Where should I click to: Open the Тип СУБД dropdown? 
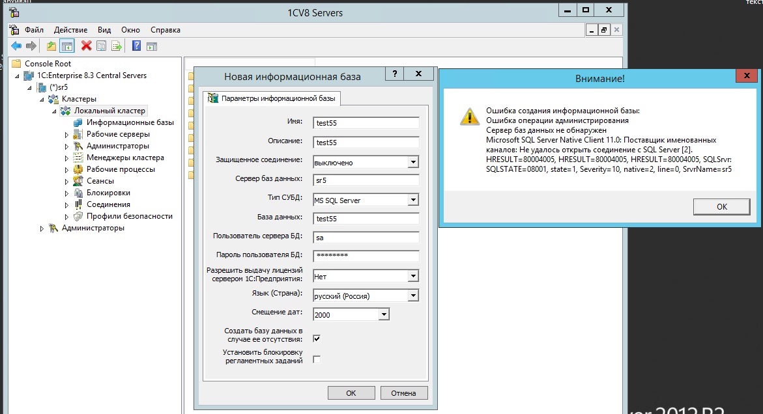tap(413, 200)
